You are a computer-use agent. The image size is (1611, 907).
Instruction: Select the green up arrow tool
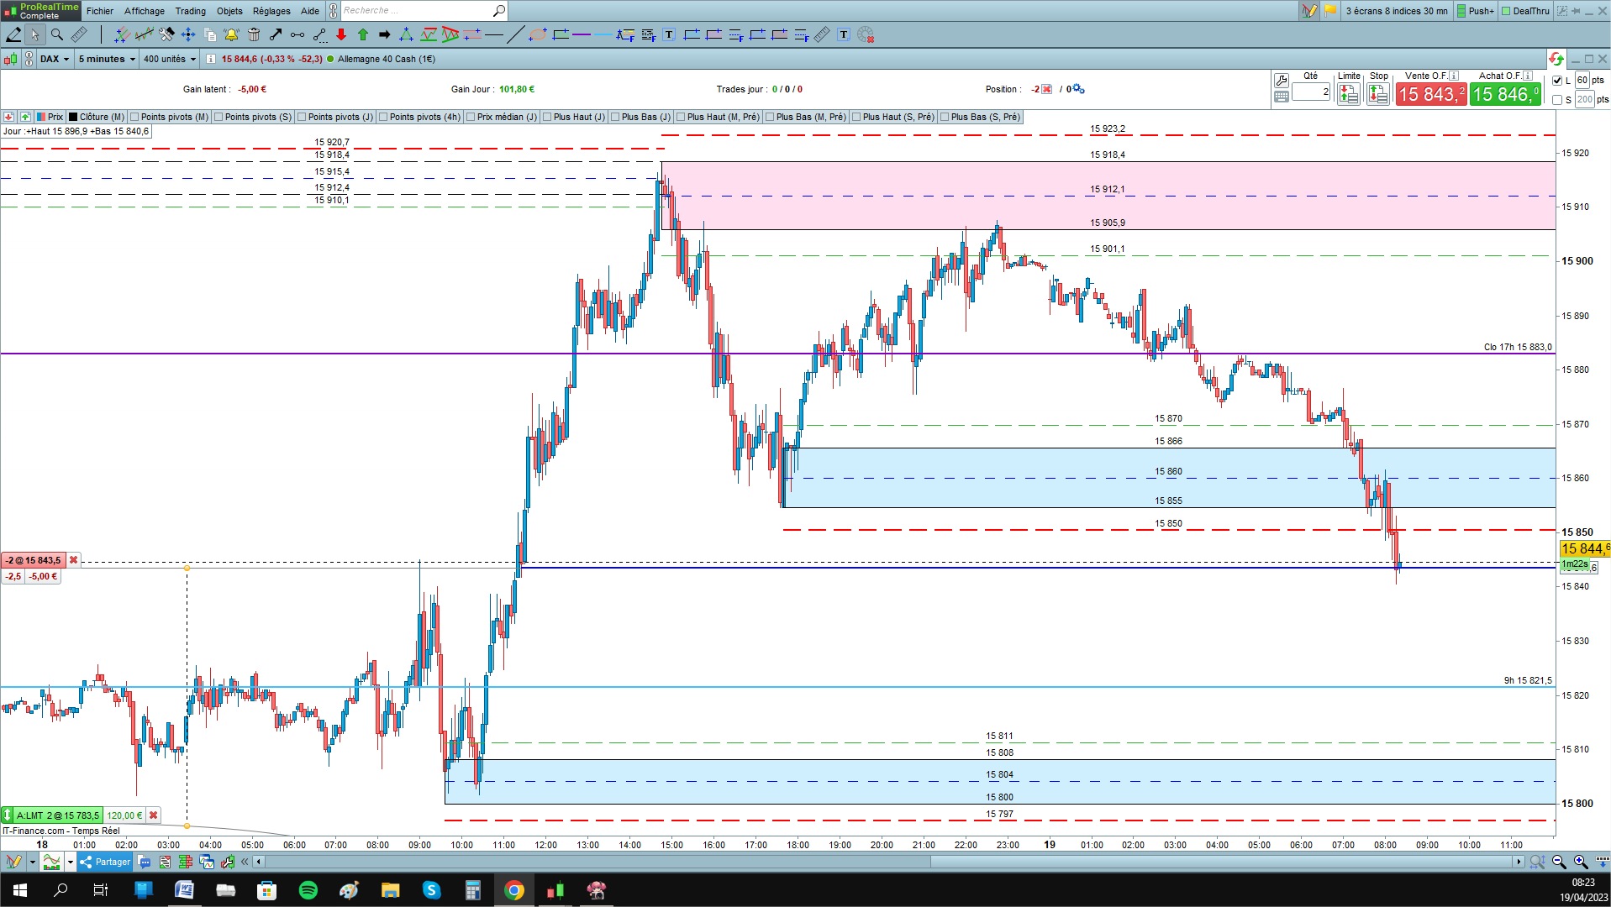(x=363, y=34)
